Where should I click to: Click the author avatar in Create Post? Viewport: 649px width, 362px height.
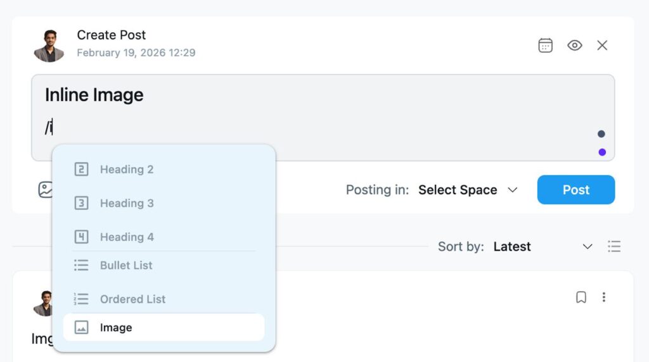49,46
